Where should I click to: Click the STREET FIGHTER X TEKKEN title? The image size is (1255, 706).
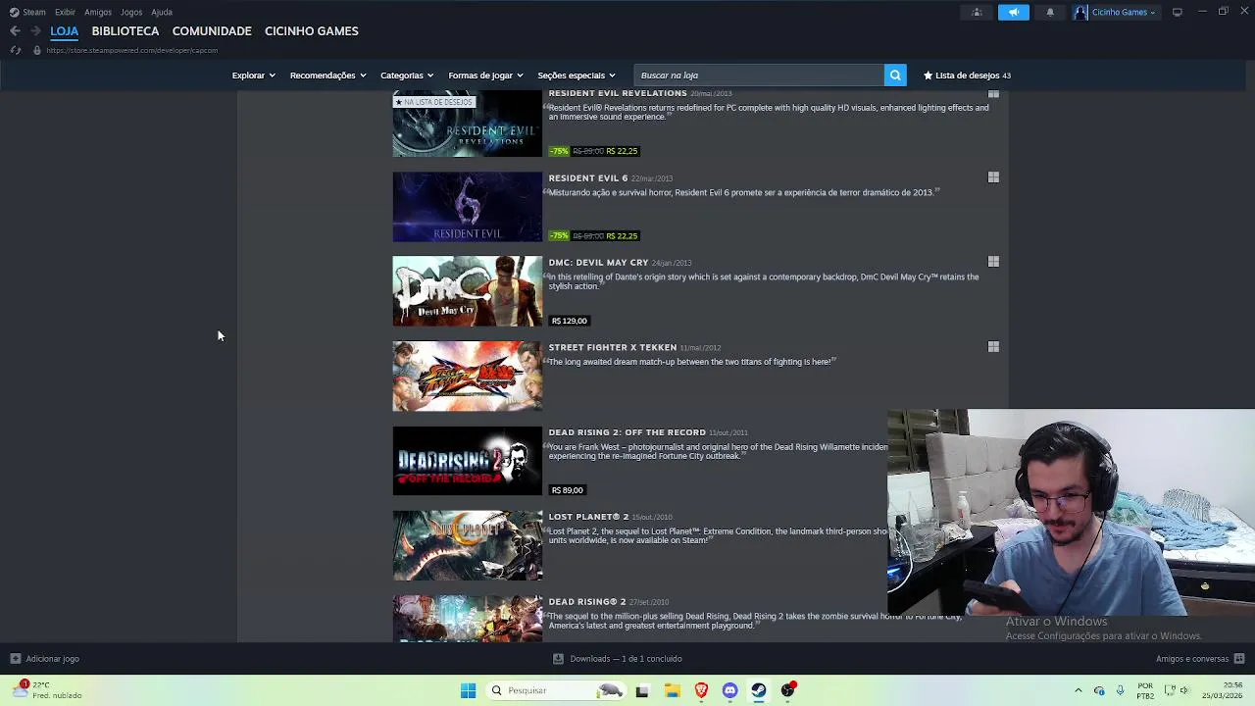(612, 347)
